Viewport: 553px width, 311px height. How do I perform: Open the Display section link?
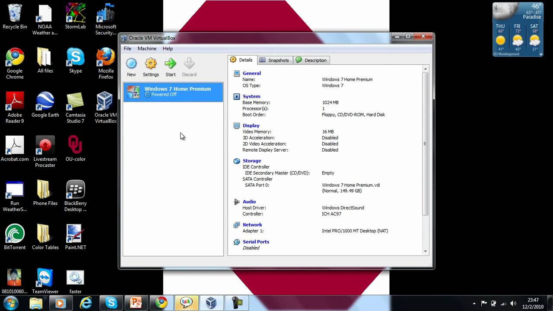251,126
